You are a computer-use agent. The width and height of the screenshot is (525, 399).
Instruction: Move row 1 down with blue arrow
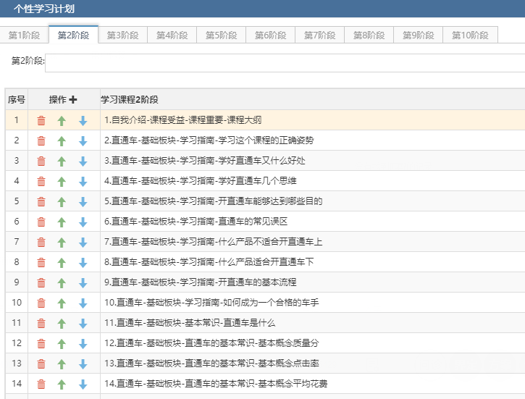coord(83,121)
